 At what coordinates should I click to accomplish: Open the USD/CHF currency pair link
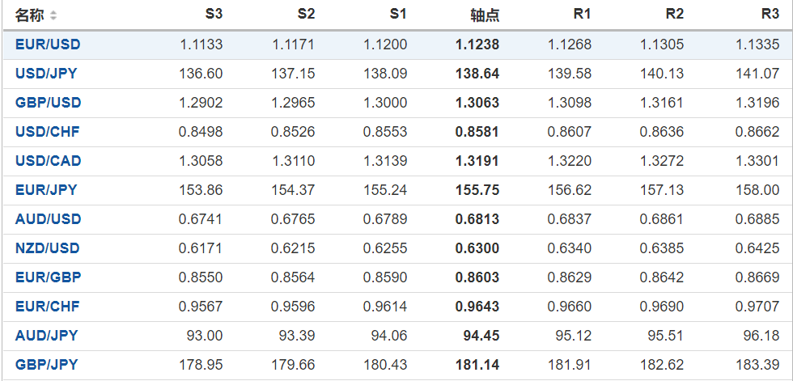[x=47, y=132]
